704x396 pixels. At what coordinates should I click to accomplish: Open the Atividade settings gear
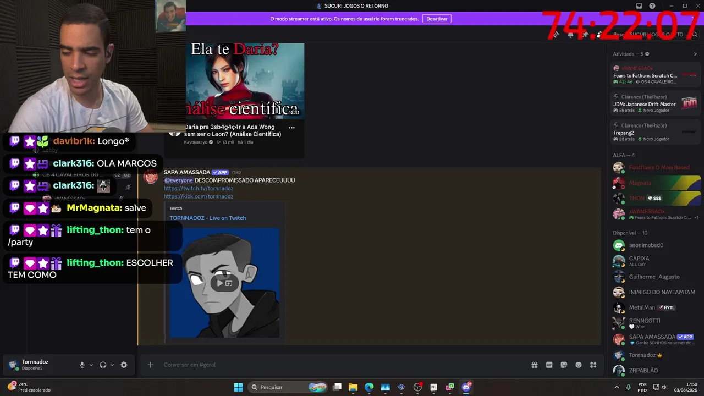point(647,54)
